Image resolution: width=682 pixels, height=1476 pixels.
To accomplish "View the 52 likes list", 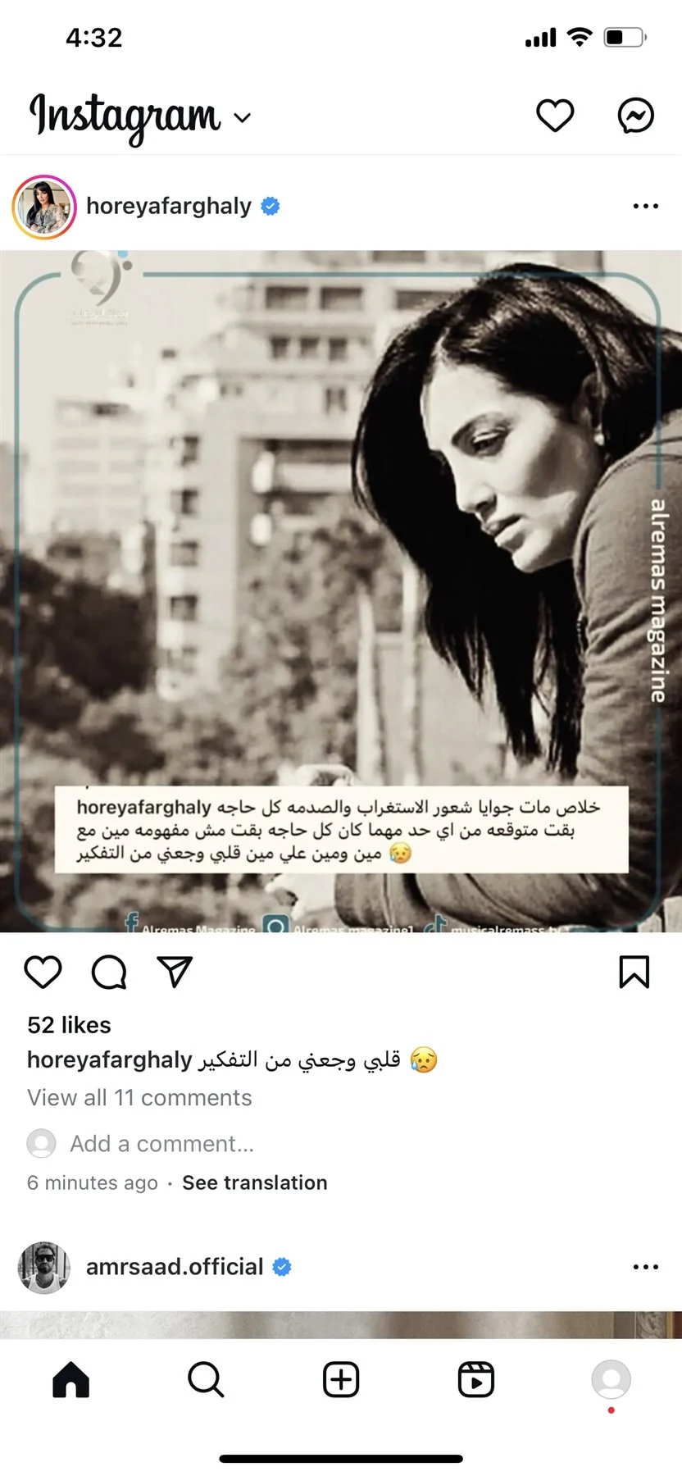I will tap(69, 1025).
